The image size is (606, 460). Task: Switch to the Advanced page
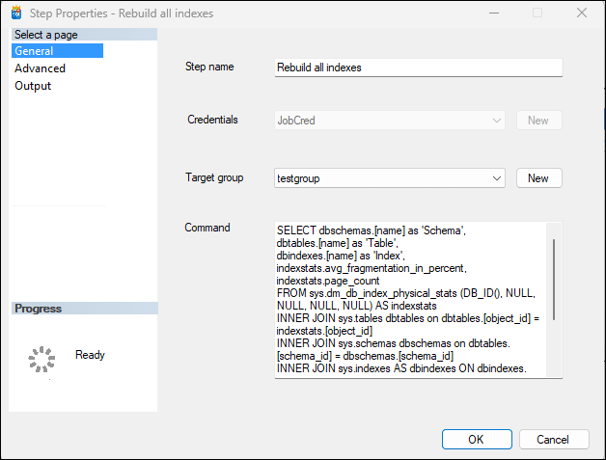click(41, 68)
